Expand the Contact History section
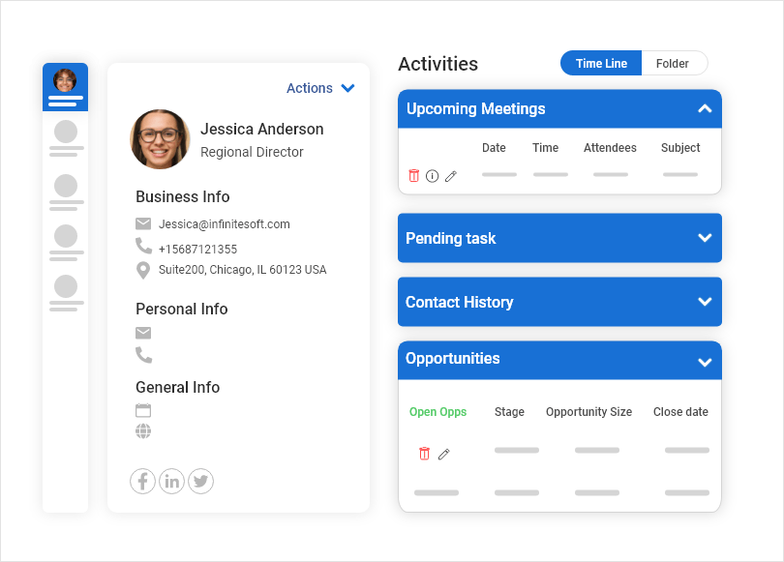 pyautogui.click(x=705, y=302)
